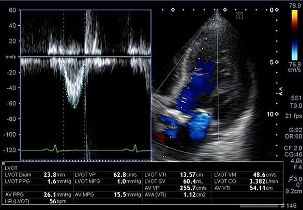This screenshot has width=303, height=210.
Task: Click the 5 cm depth marker diamond
Action: (277, 62)
